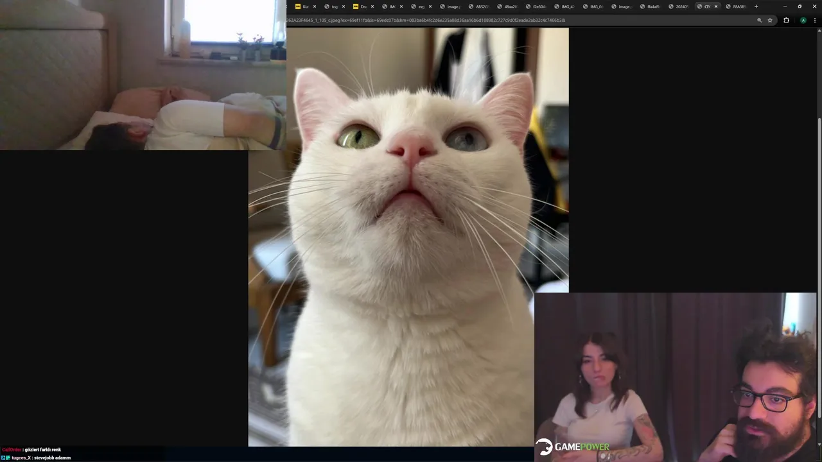Screen dimensions: 822x462
Task: Close the ezg tab
Action: pos(430,6)
